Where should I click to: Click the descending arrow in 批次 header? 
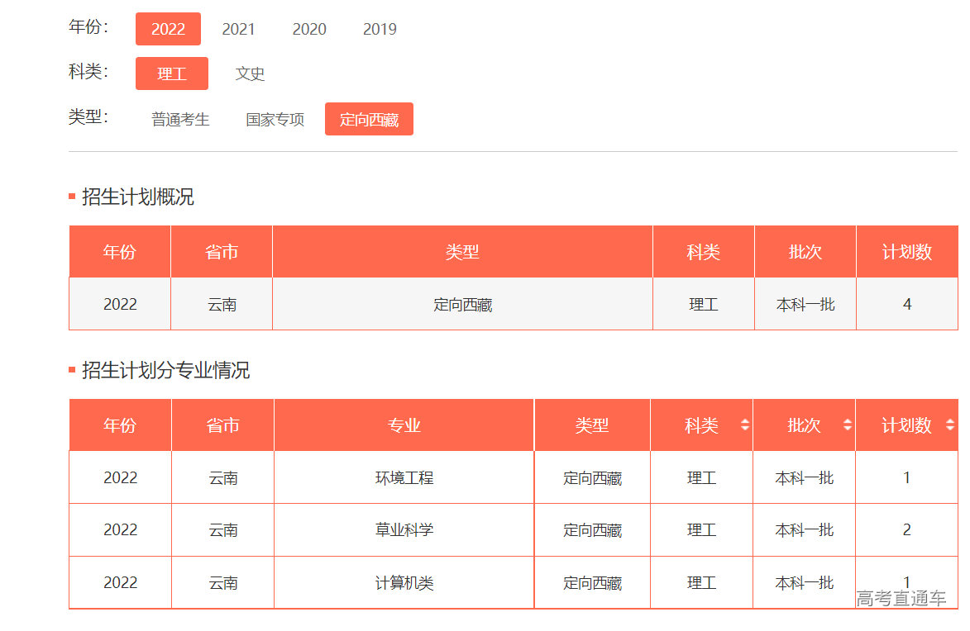click(848, 429)
